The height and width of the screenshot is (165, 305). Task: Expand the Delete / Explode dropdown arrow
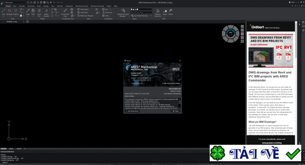[x=50, y=16]
